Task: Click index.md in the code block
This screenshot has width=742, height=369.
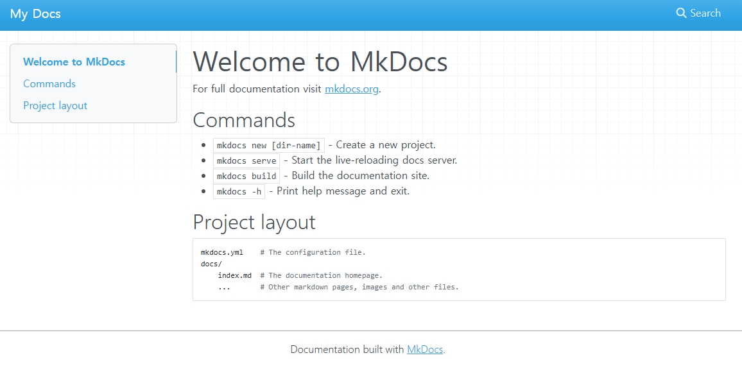Action: (x=235, y=275)
